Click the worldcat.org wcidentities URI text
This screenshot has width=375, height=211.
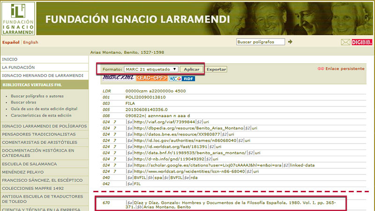(x=189, y=172)
